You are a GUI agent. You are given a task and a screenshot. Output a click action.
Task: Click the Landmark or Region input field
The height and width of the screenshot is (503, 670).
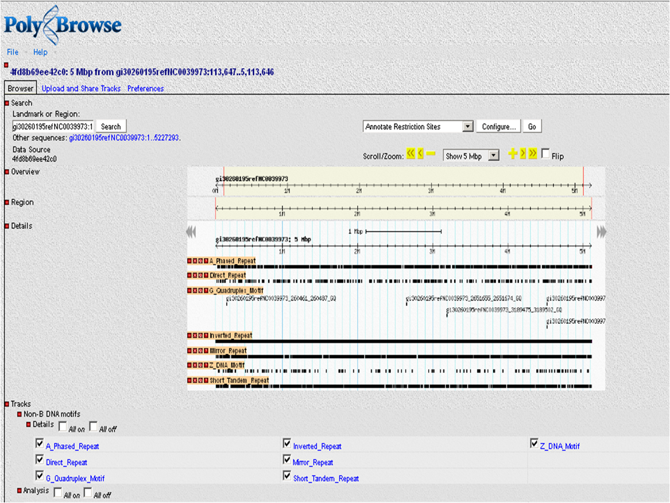(52, 127)
